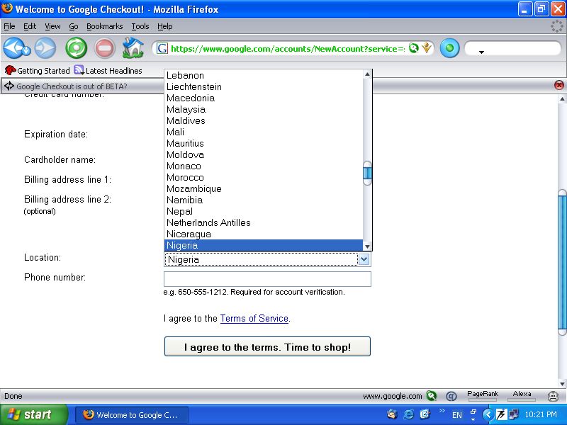Select Morocco in the country list
Screen dimensions: 567x425
pos(264,177)
